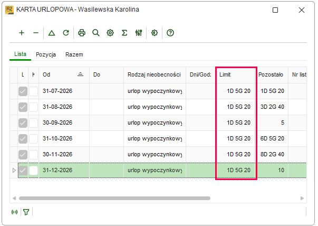Sort by the Do column header

coord(107,75)
